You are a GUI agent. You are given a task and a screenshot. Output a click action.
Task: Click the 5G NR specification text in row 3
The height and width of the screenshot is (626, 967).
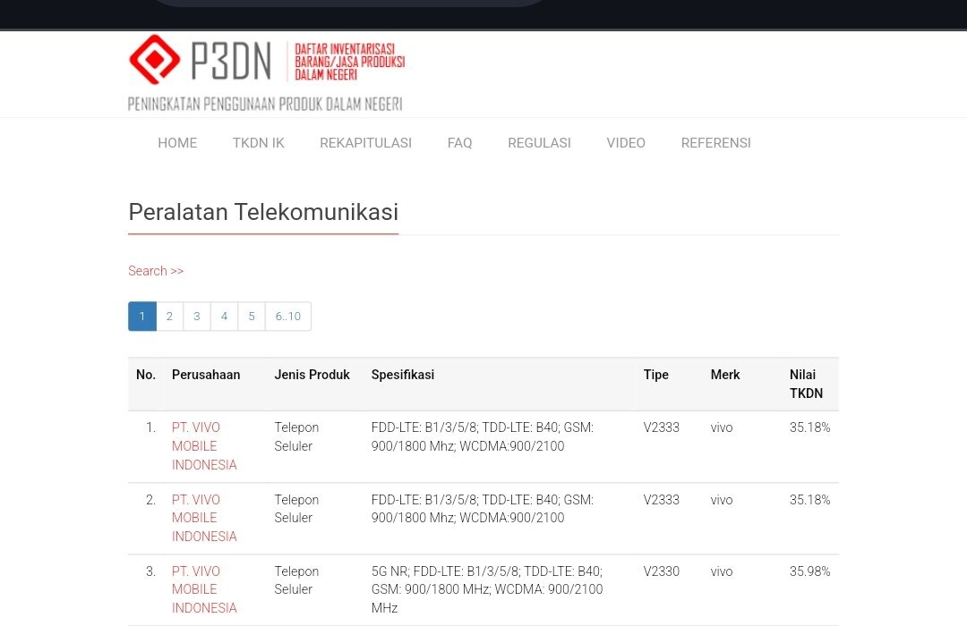pyautogui.click(x=487, y=589)
